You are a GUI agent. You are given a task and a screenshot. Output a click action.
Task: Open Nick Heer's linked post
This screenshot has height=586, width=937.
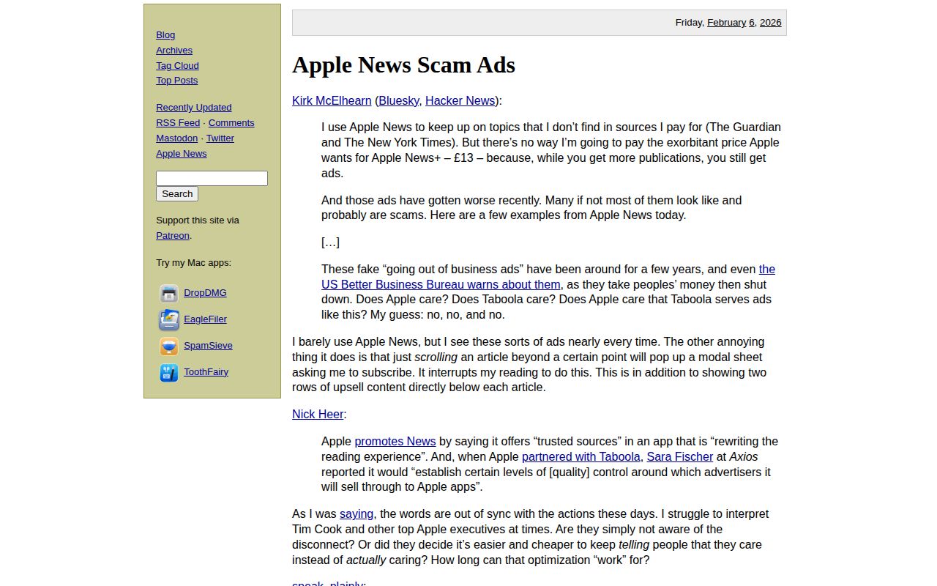pos(317,414)
